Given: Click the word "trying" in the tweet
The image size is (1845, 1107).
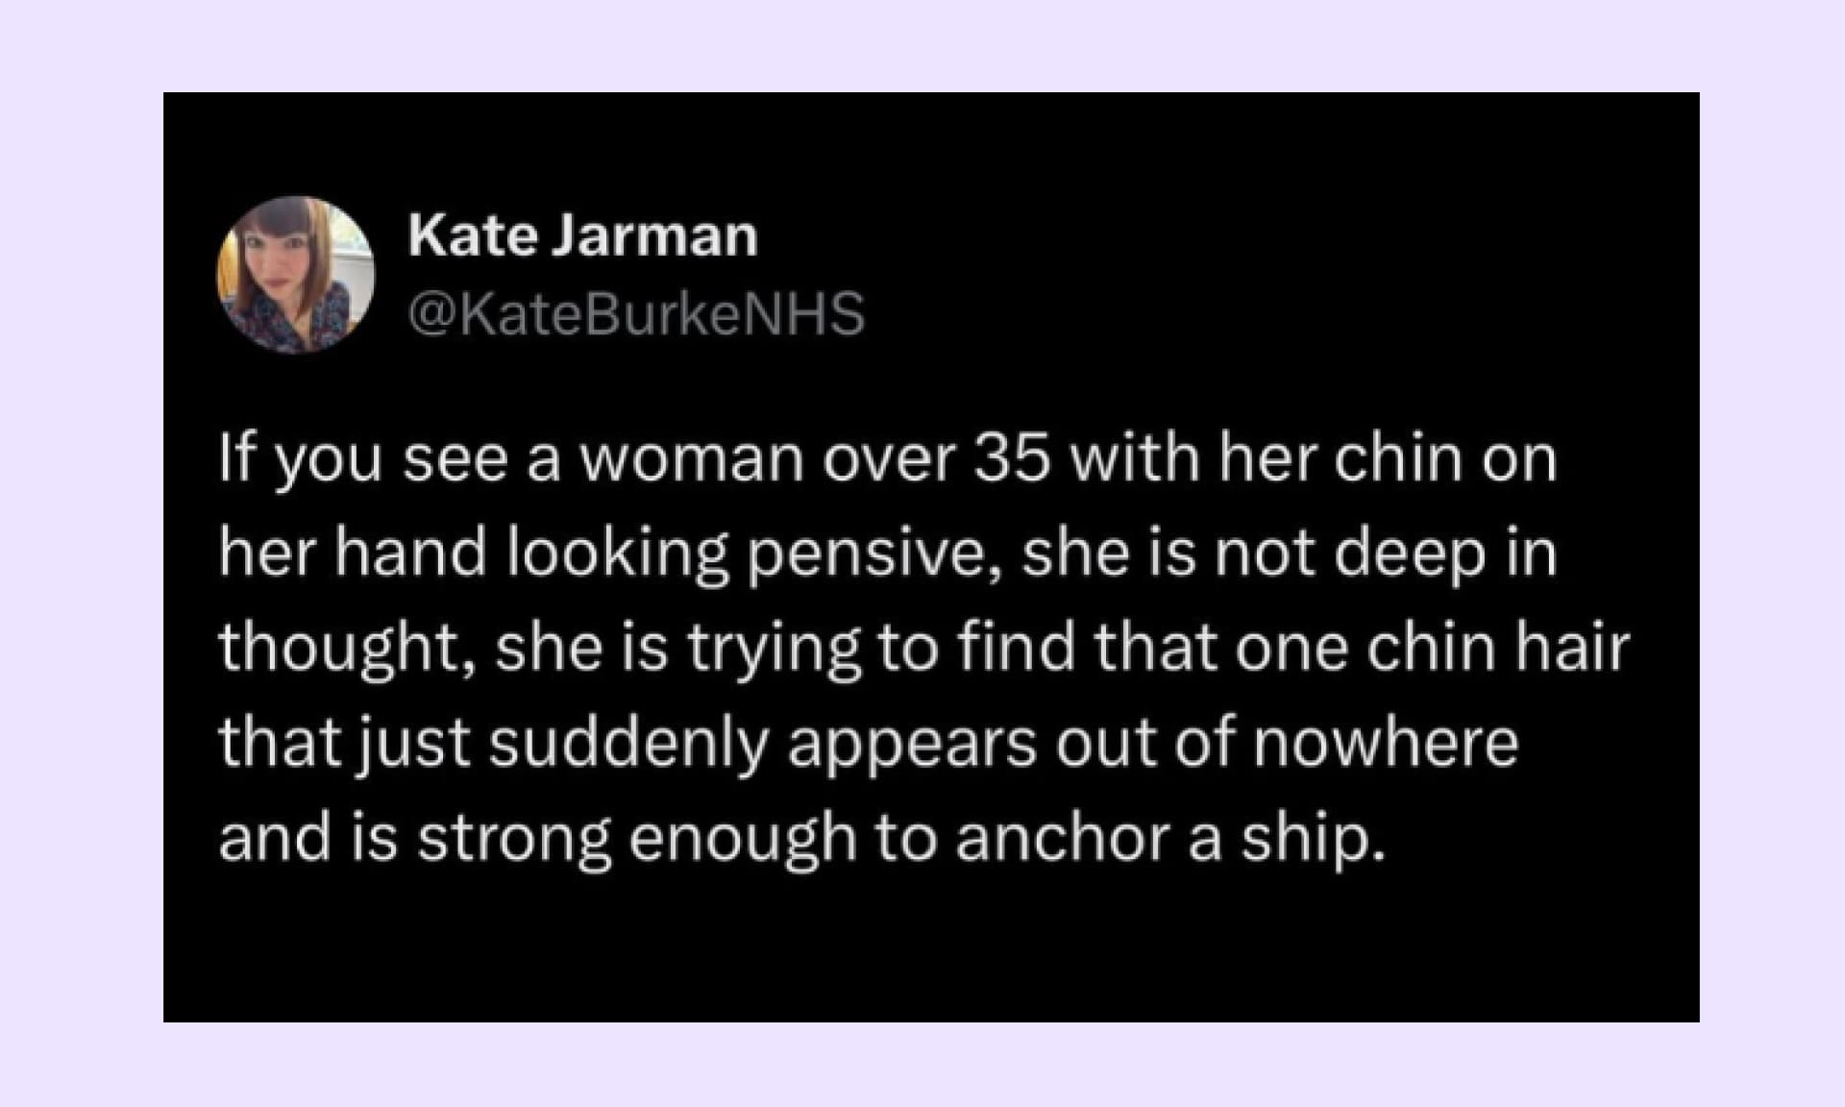Looking at the screenshot, I should tap(773, 649).
